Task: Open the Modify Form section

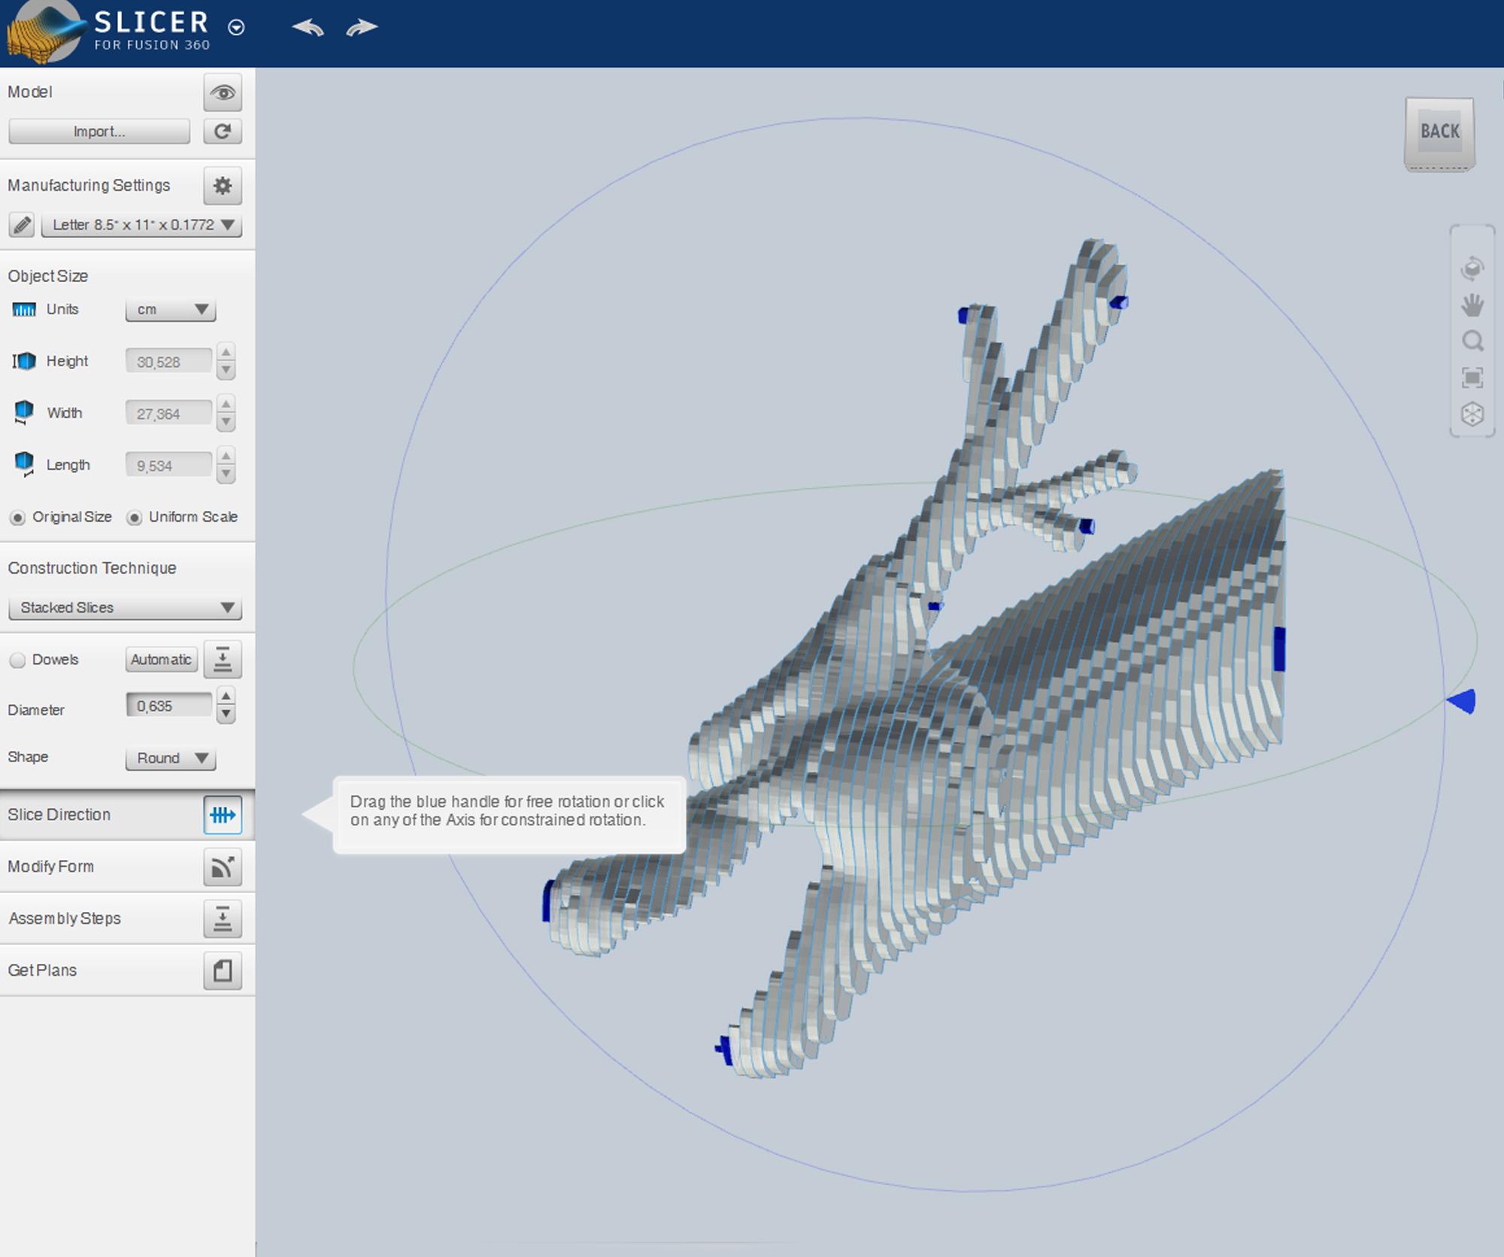Action: point(222,867)
